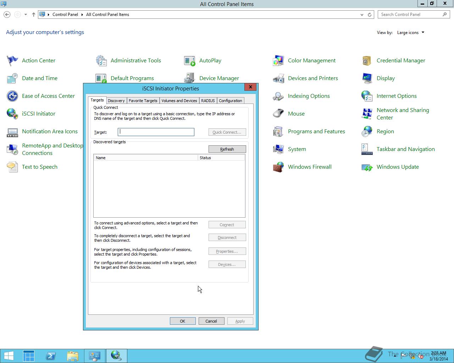Open the iSCSI Initiator globe icon

coord(12,114)
